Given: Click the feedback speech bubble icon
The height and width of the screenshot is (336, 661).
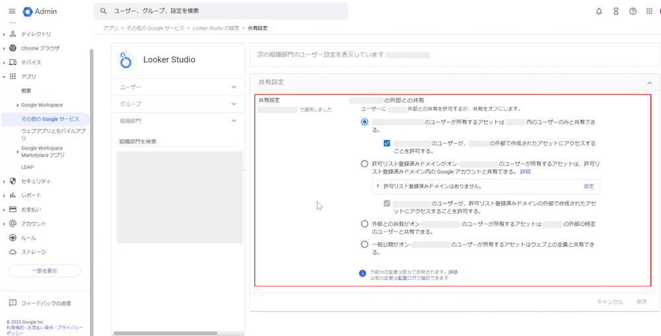Looking at the screenshot, I should [13, 303].
